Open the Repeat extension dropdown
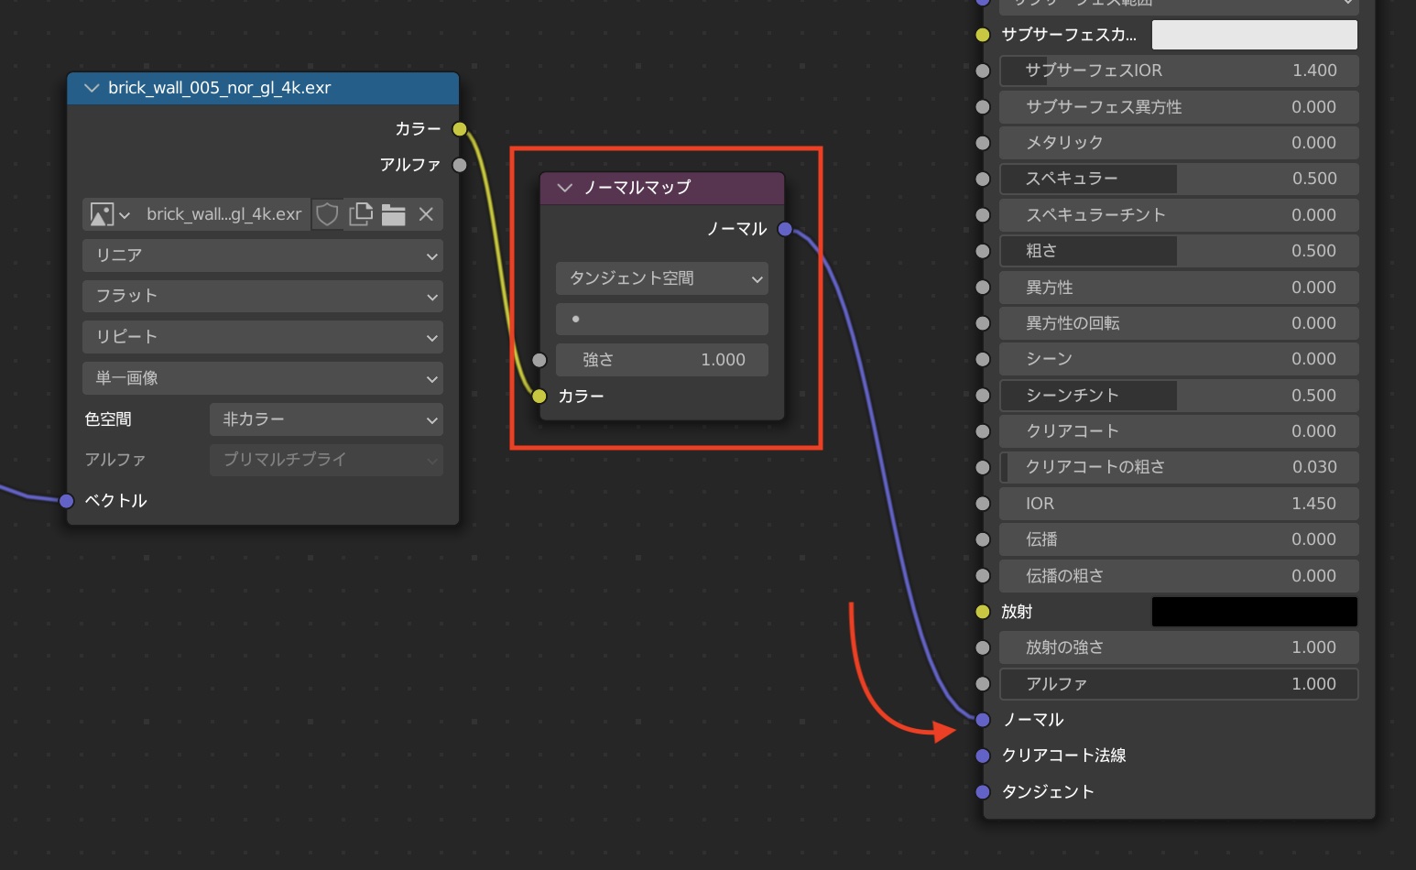This screenshot has width=1416, height=870. pos(262,337)
